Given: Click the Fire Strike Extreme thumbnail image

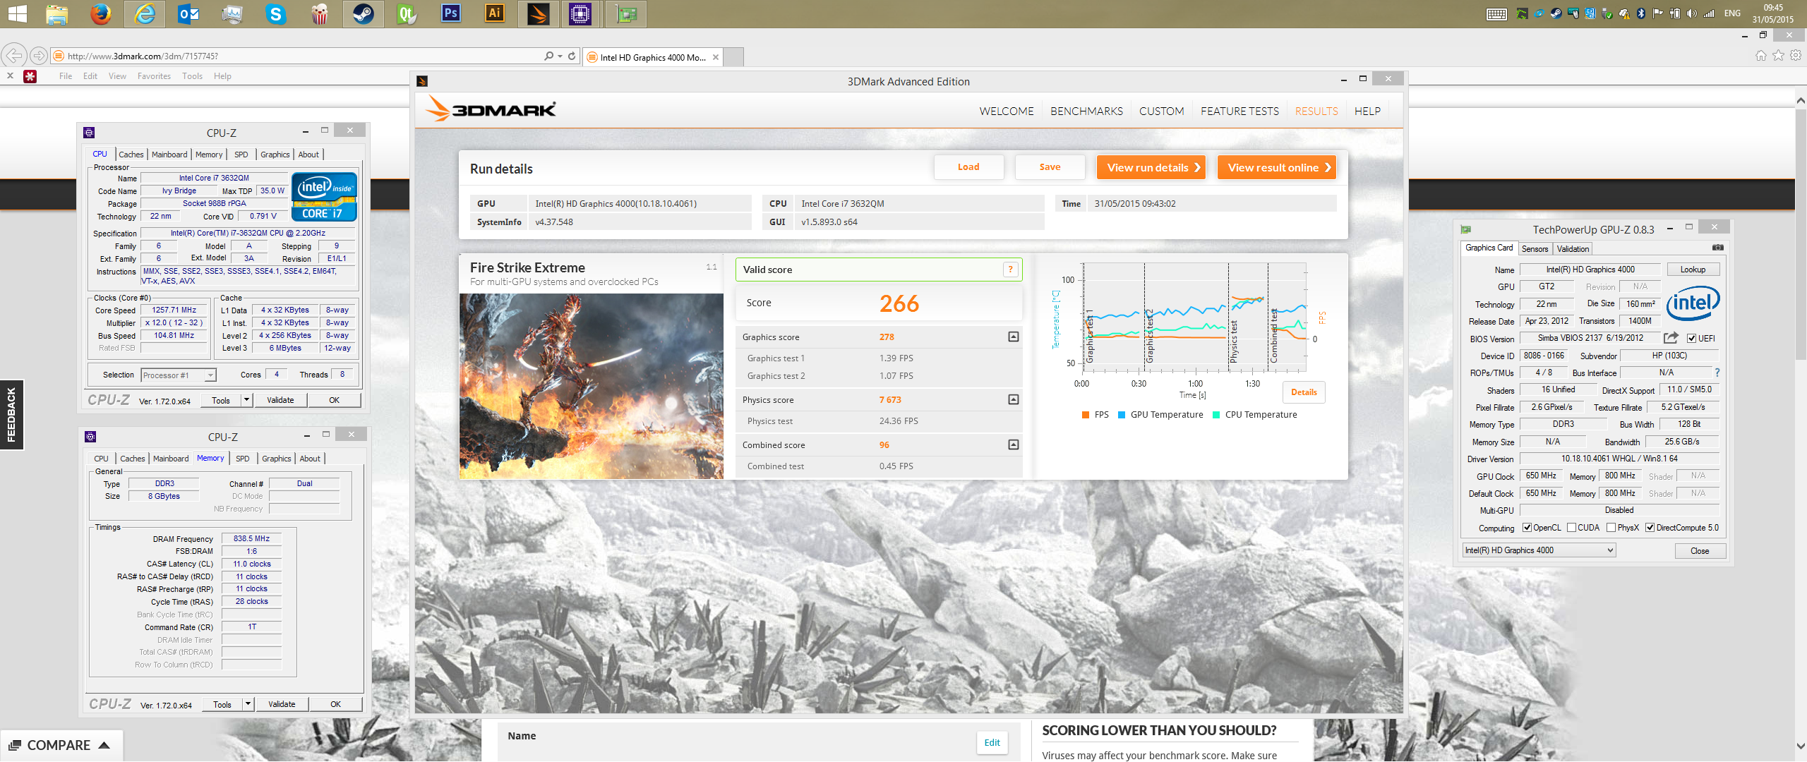Looking at the screenshot, I should tap(592, 387).
